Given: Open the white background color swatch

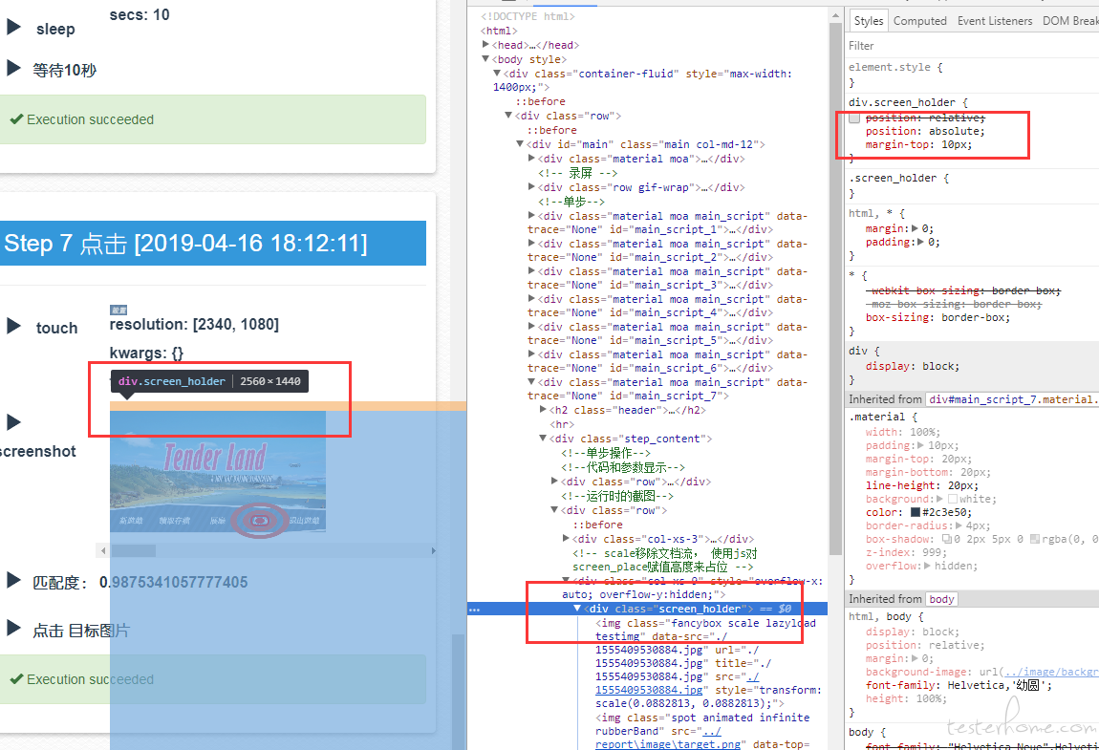Looking at the screenshot, I should pyautogui.click(x=952, y=499).
